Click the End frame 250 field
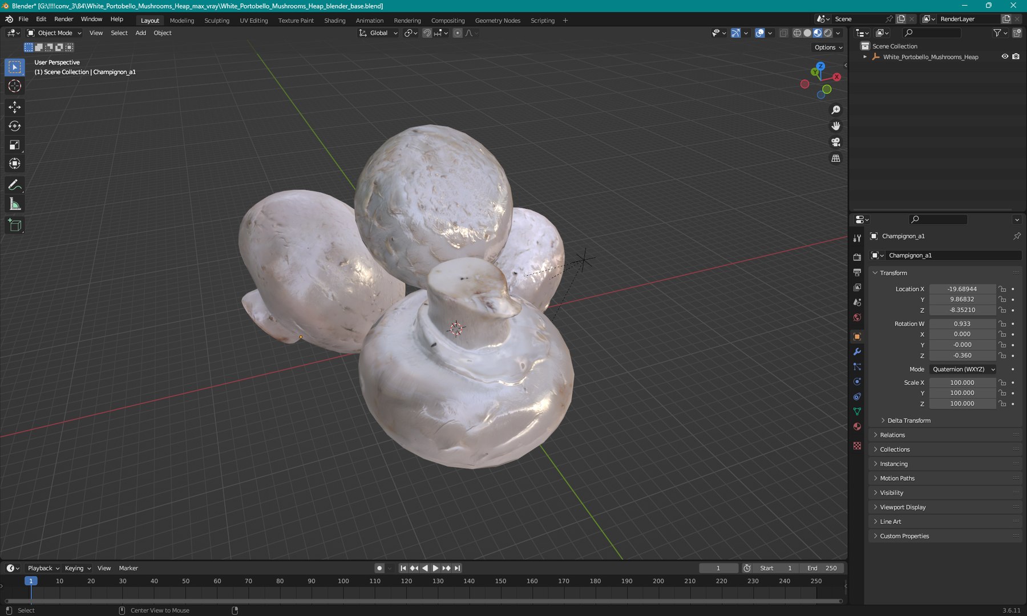Viewport: 1027px width, 616px height. pyautogui.click(x=822, y=568)
